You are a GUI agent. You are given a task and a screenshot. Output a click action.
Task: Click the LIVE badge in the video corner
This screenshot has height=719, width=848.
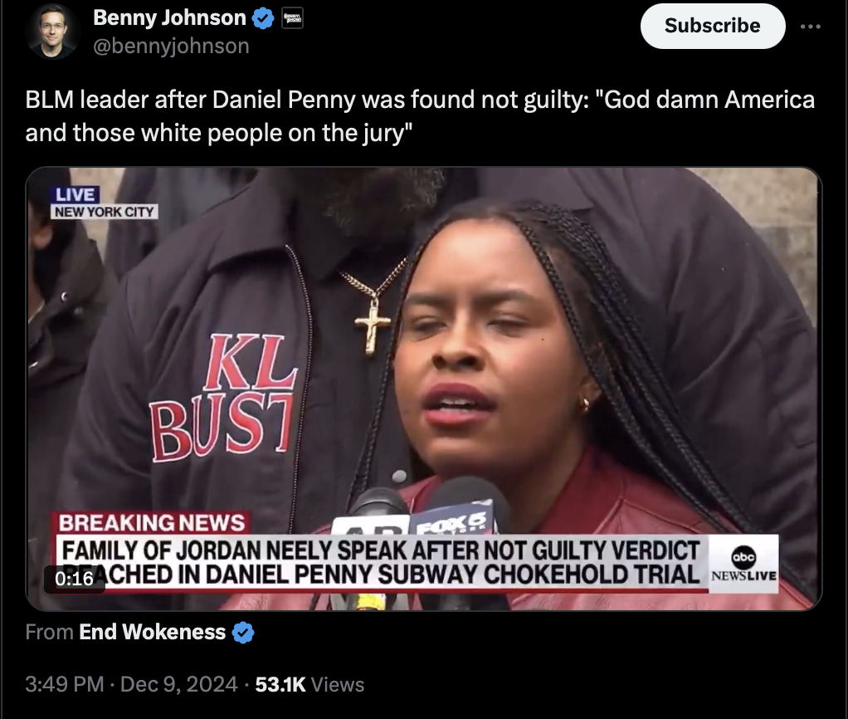click(x=76, y=195)
